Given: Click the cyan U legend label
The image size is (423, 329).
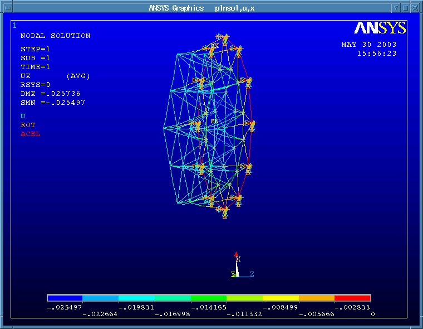Looking at the screenshot, I should click(23, 116).
